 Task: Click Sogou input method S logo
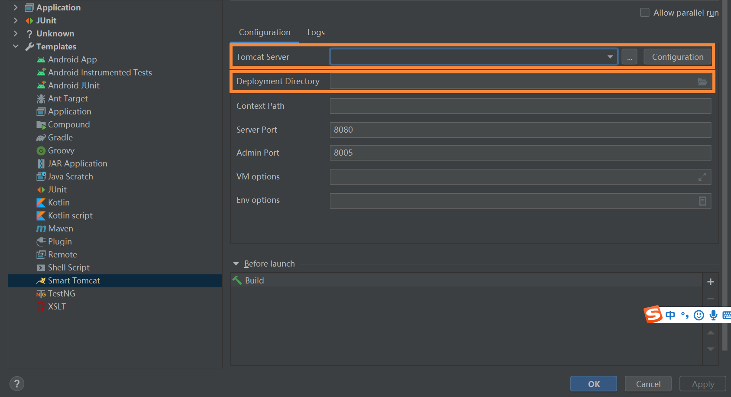(653, 315)
